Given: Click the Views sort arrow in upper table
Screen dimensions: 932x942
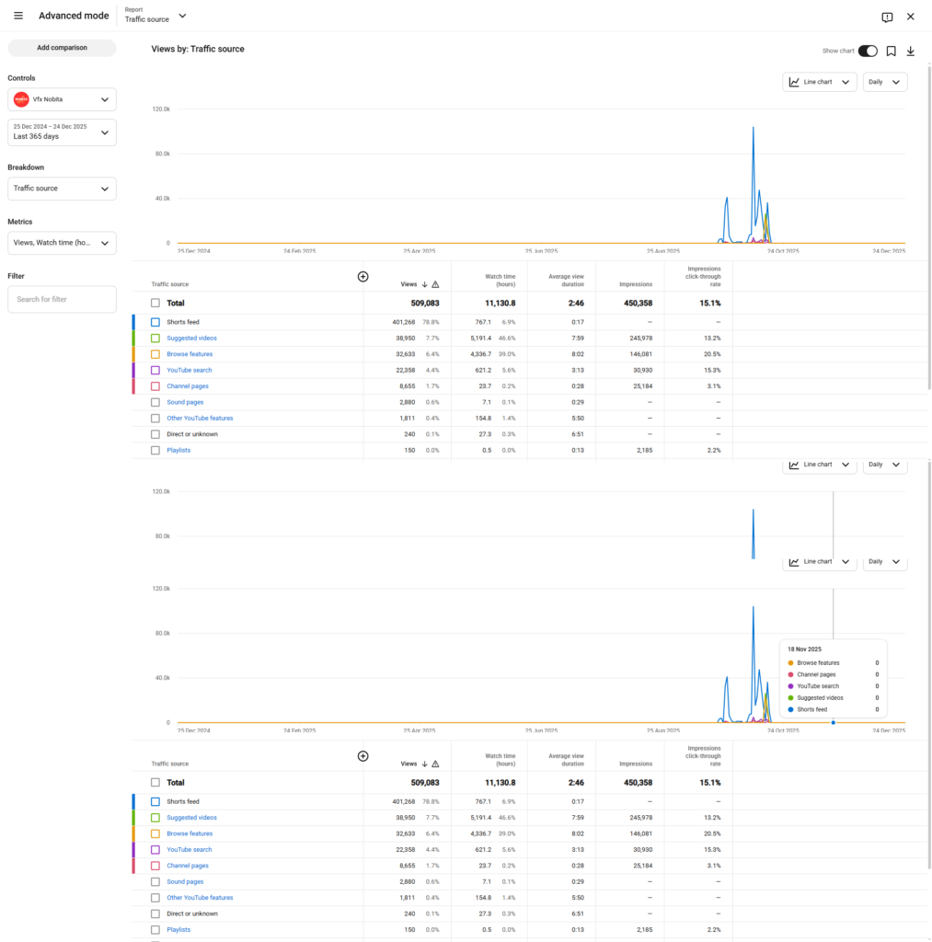Looking at the screenshot, I should [424, 285].
